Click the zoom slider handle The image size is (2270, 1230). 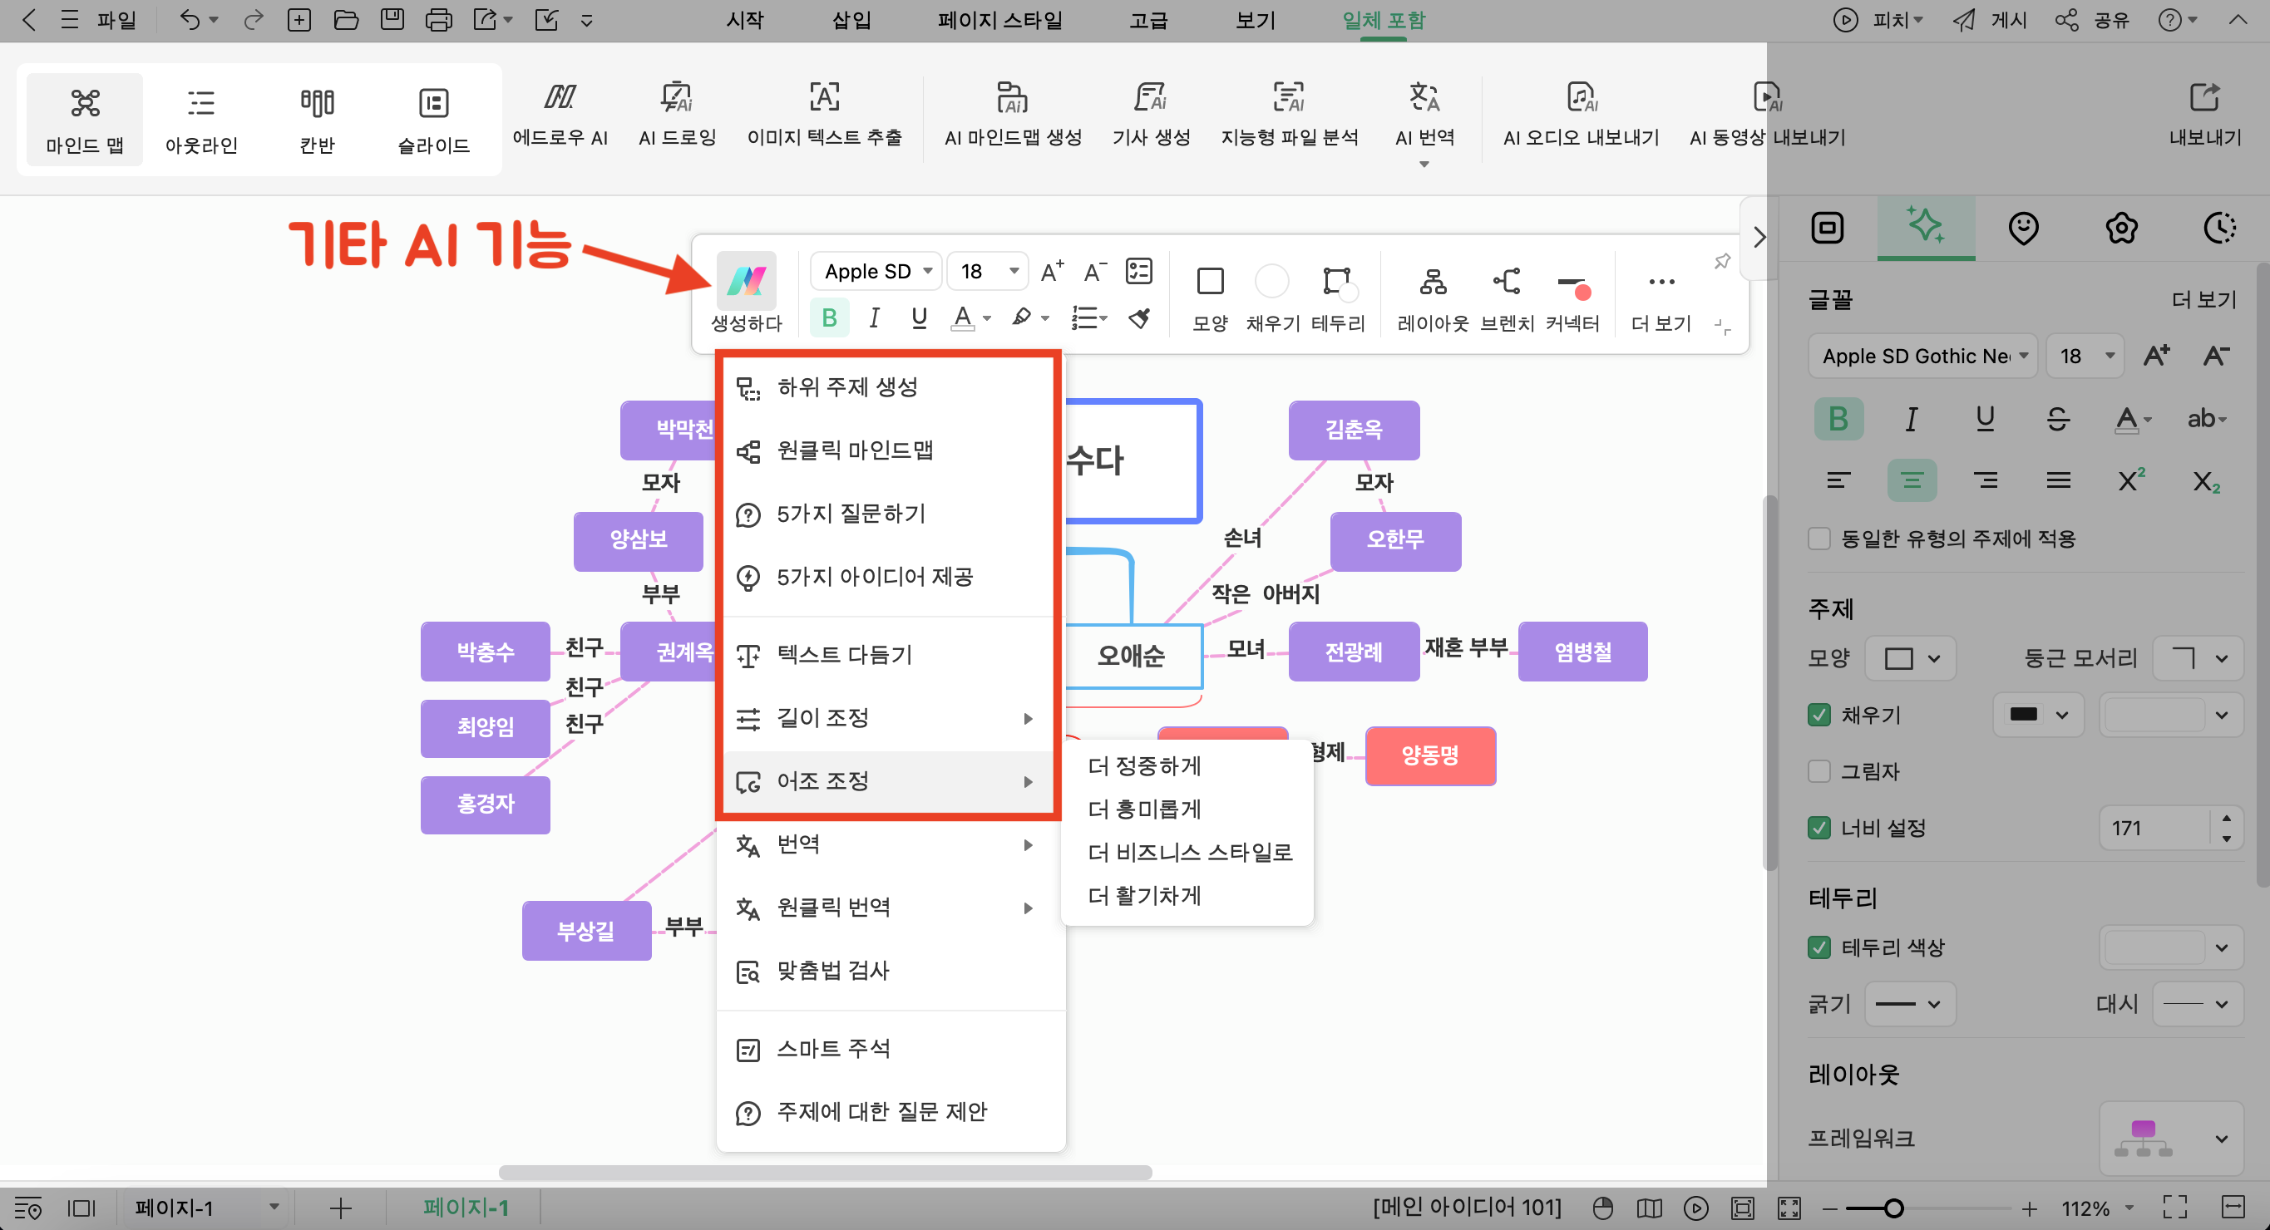1892,1209
